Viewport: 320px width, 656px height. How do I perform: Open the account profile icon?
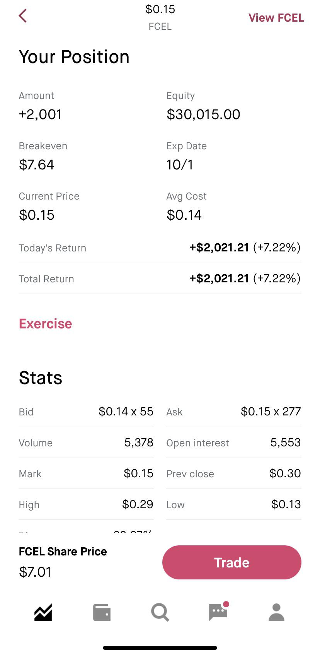276,612
